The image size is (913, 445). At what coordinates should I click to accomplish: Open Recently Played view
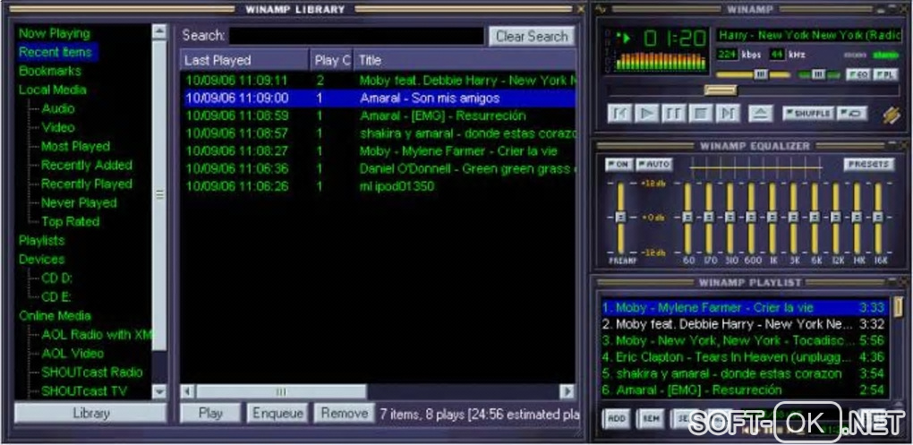(86, 184)
